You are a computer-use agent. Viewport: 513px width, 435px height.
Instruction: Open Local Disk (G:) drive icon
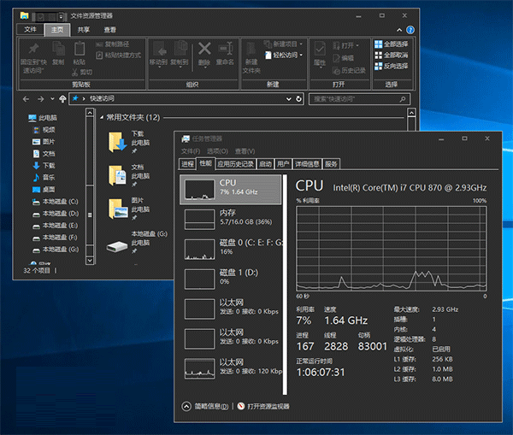point(116,244)
